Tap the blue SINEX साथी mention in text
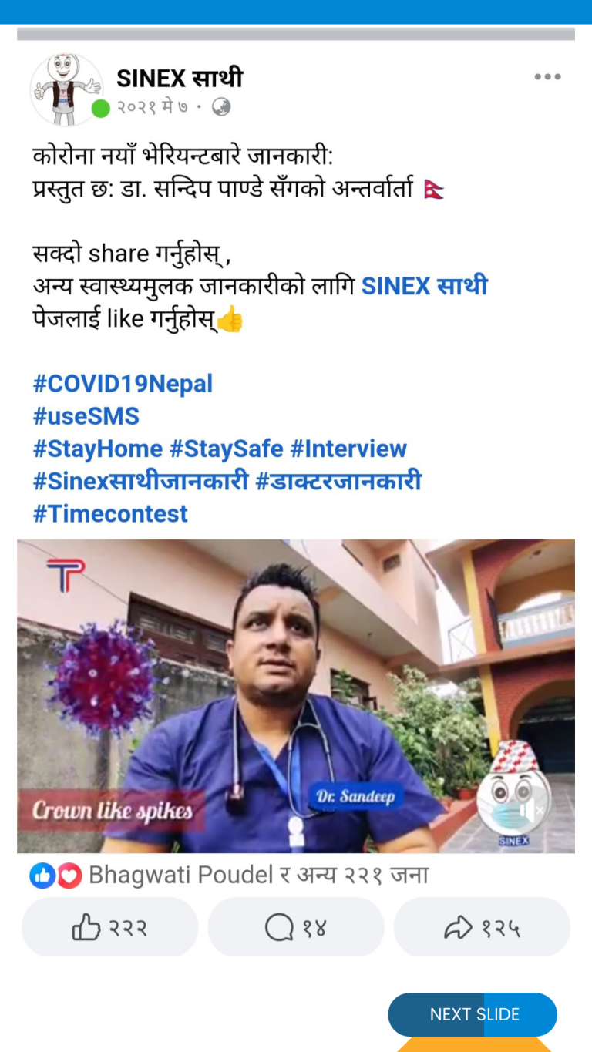592x1052 pixels. tap(425, 287)
